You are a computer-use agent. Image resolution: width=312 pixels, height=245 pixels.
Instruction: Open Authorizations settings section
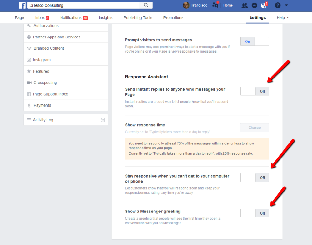coord(66,27)
